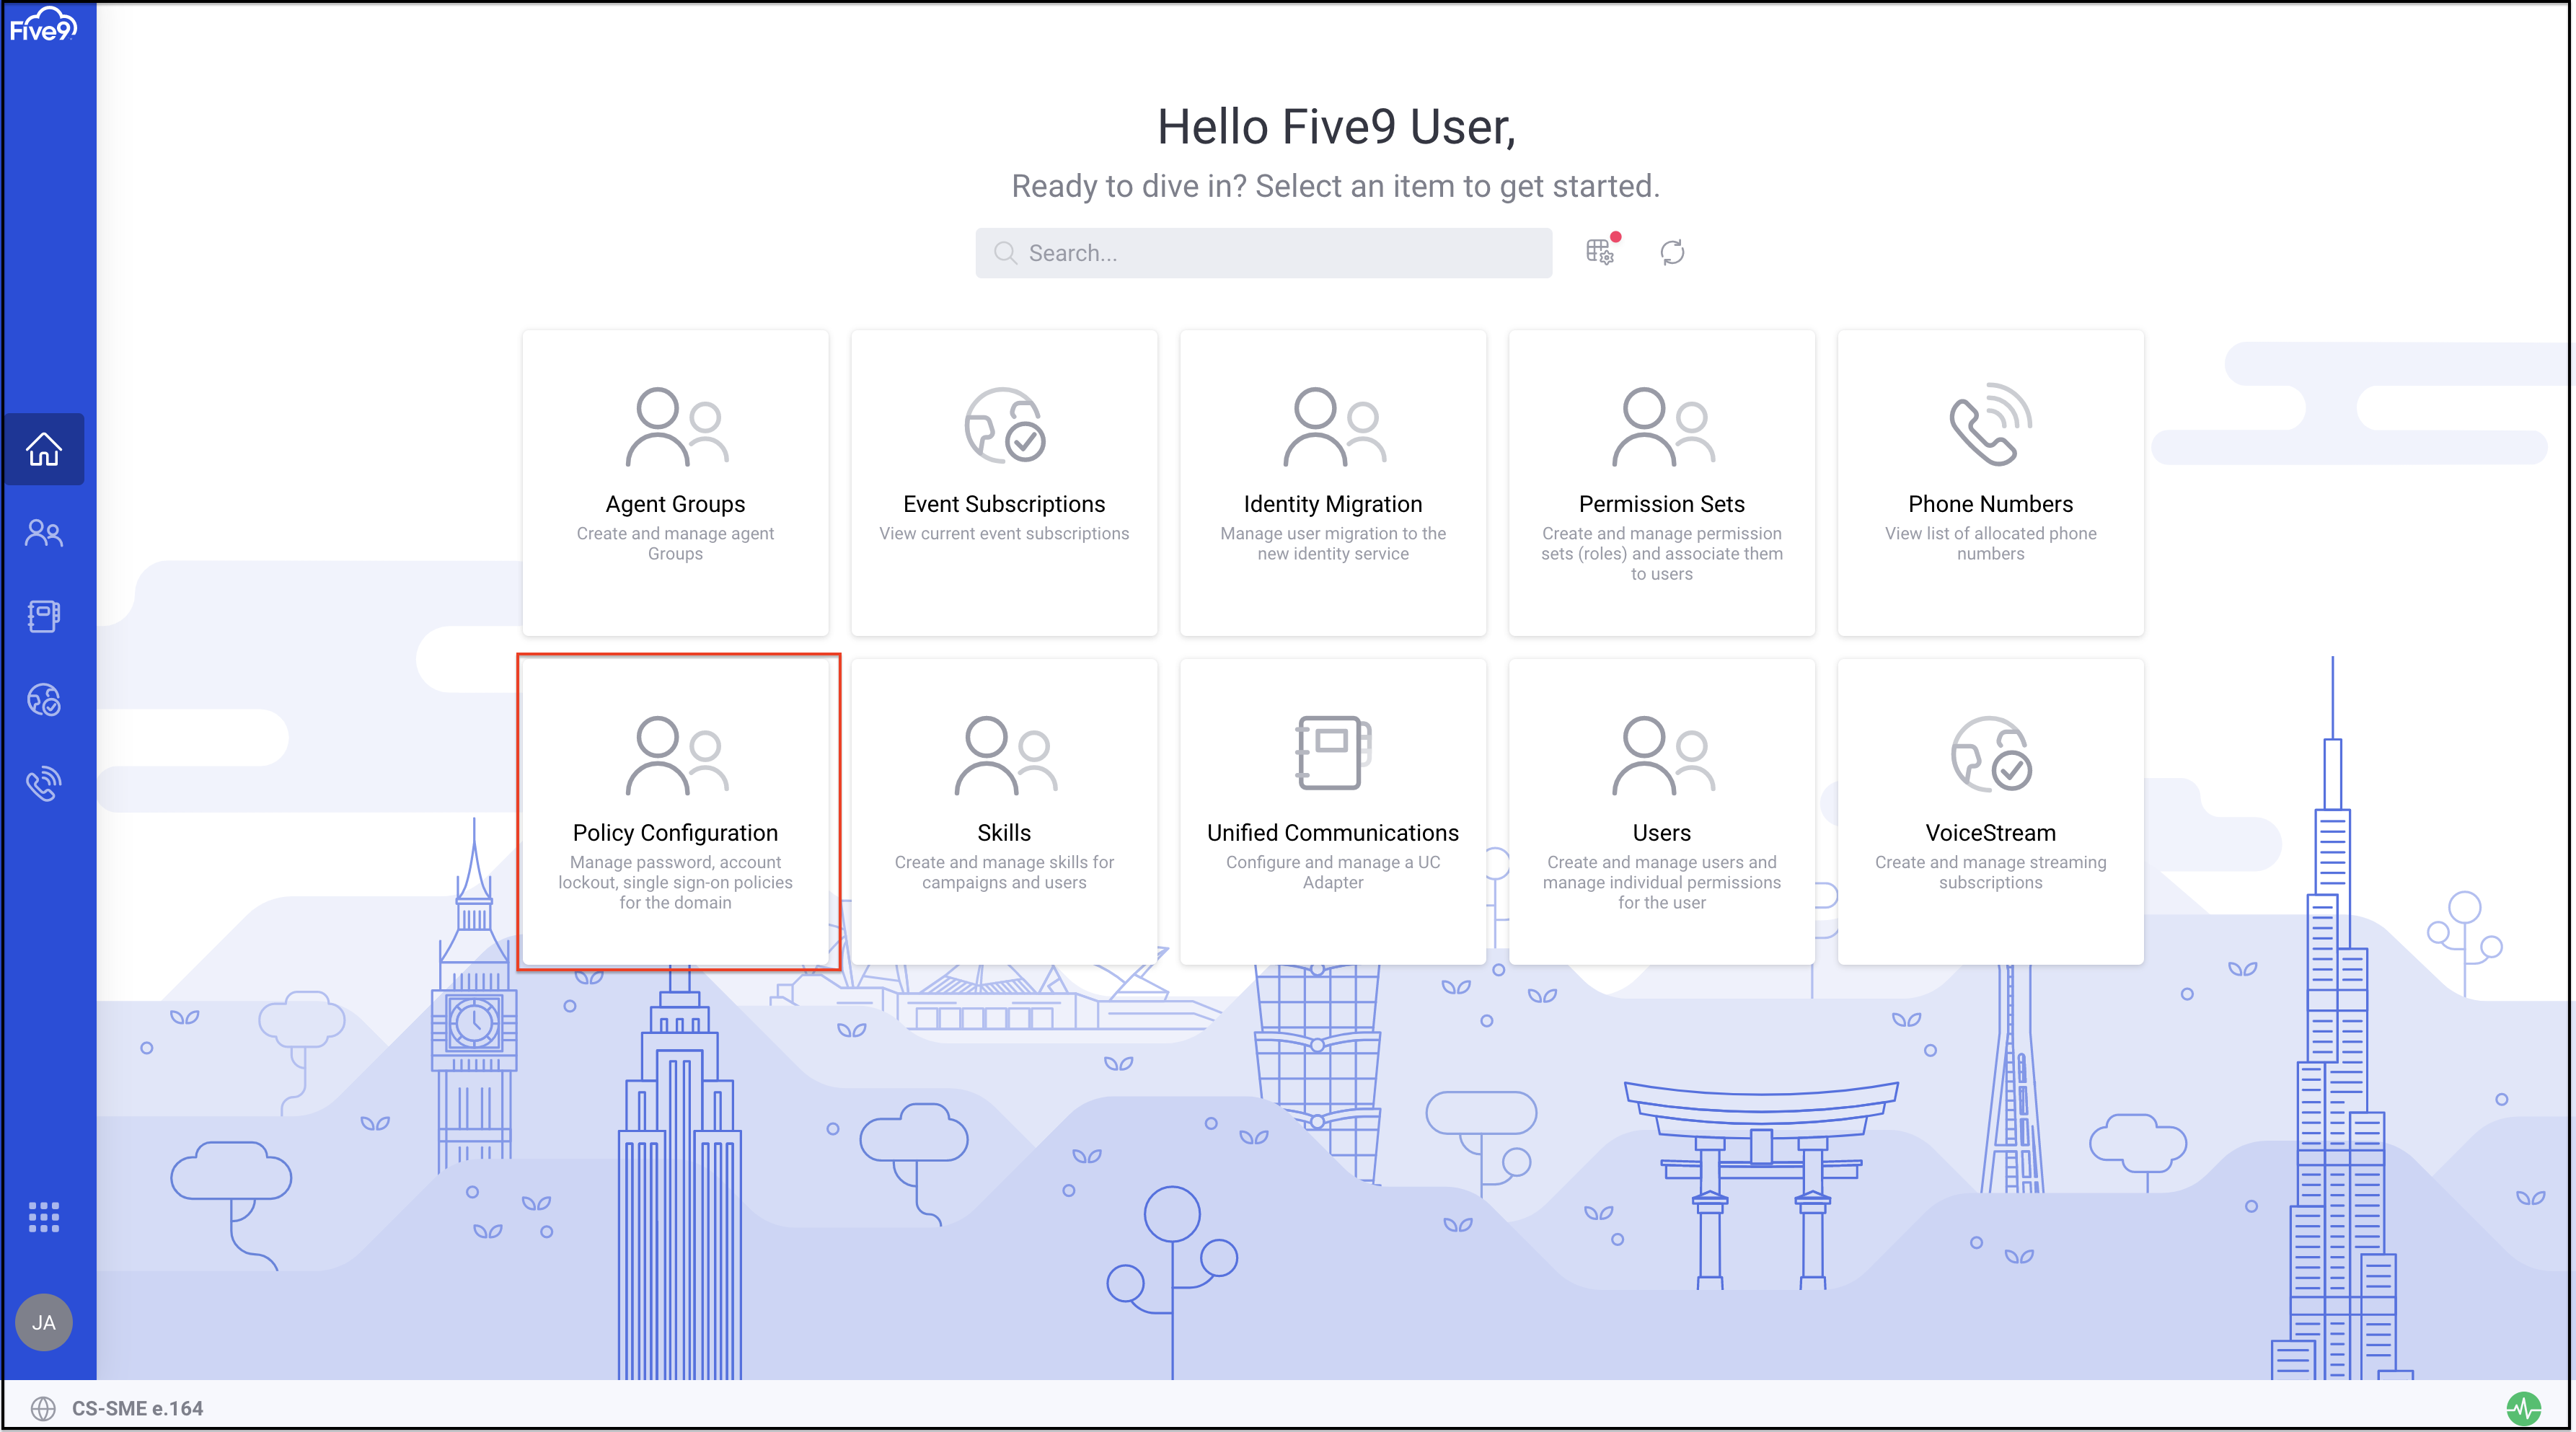Click the CS-SME e.164 domain label
2576x1432 pixels.
click(x=137, y=1408)
